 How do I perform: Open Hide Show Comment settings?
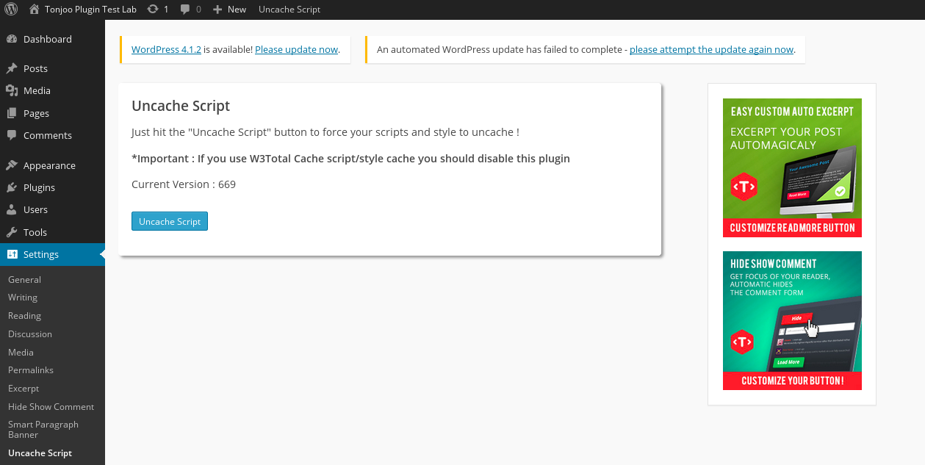[51, 407]
